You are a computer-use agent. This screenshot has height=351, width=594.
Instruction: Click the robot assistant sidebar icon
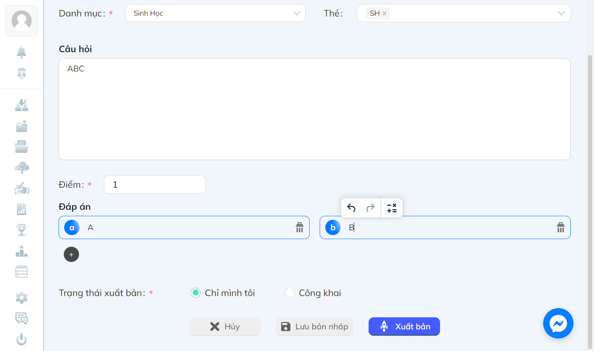coord(22,73)
